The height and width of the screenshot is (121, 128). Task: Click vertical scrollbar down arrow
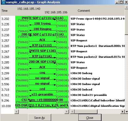(x=126, y=111)
